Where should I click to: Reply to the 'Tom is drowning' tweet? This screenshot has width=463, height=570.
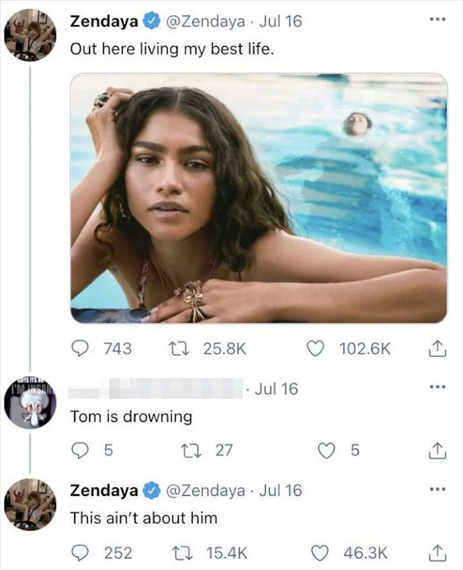(81, 448)
